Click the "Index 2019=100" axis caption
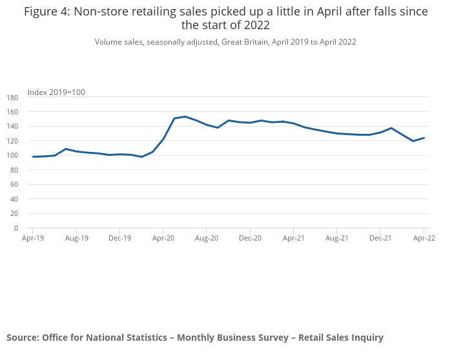This screenshot has width=452, height=355. [56, 92]
